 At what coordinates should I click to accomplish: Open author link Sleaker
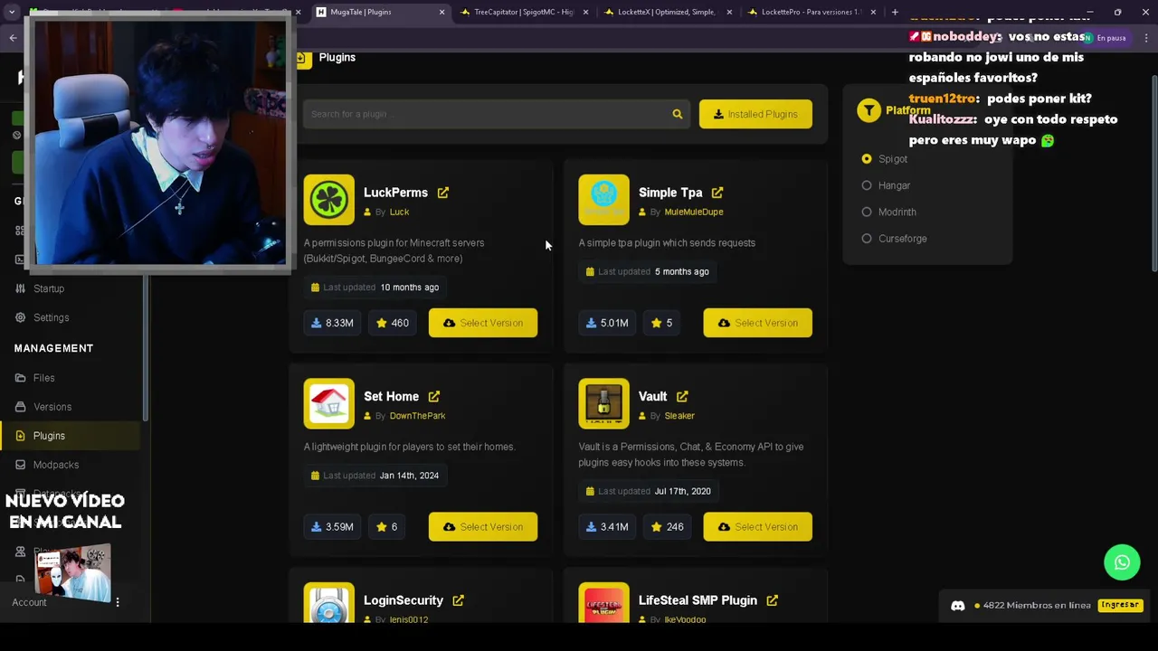point(679,416)
